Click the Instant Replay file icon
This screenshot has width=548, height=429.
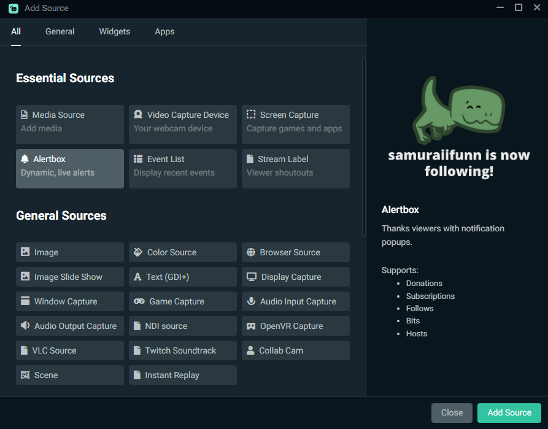[137, 375]
